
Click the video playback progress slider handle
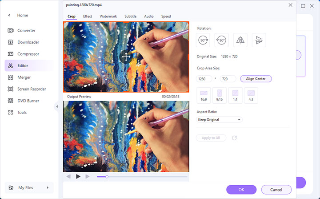[x=107, y=177]
